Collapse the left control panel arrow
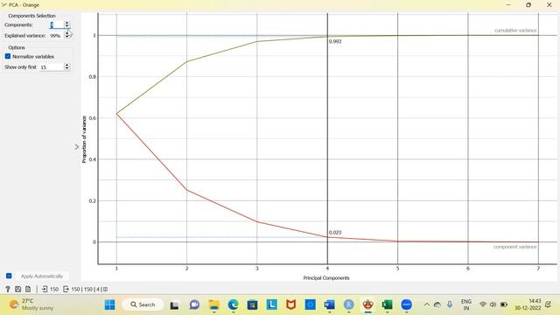This screenshot has width=560, height=315. pyautogui.click(x=76, y=147)
